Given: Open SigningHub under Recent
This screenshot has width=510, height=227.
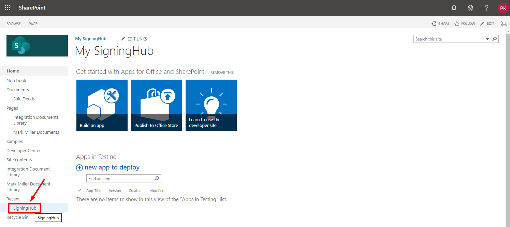Looking at the screenshot, I should pos(25,208).
